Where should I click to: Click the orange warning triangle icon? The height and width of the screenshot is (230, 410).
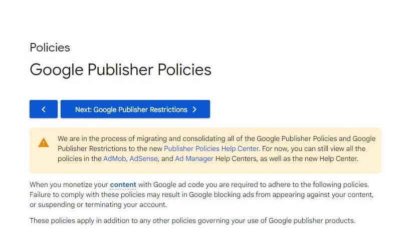(44, 142)
